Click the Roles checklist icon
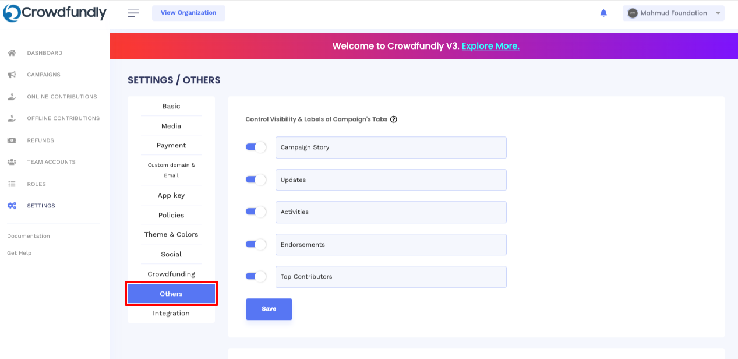Viewport: 738px width, 359px height. (12, 184)
